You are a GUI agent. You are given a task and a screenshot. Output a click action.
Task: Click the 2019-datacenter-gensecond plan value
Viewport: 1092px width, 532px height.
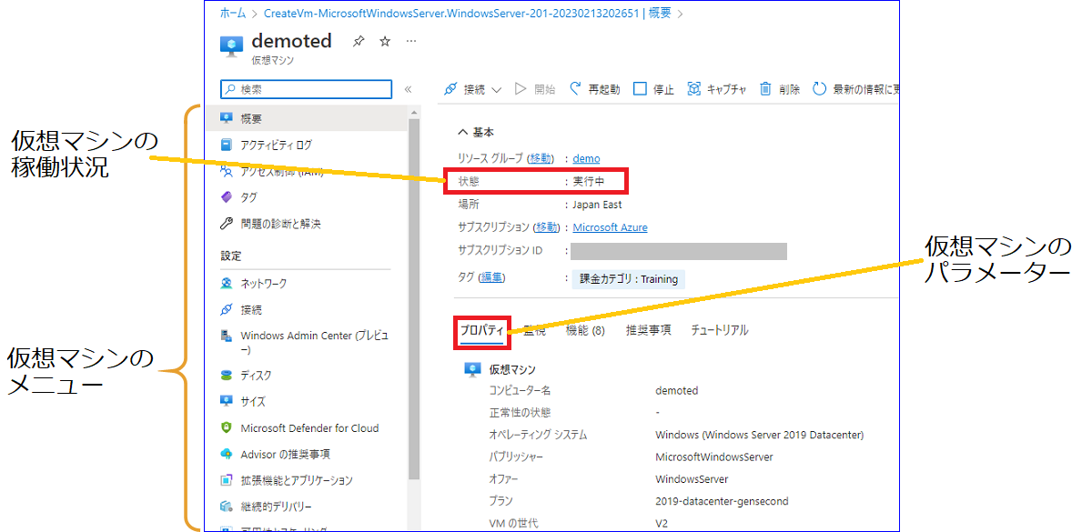click(x=722, y=501)
